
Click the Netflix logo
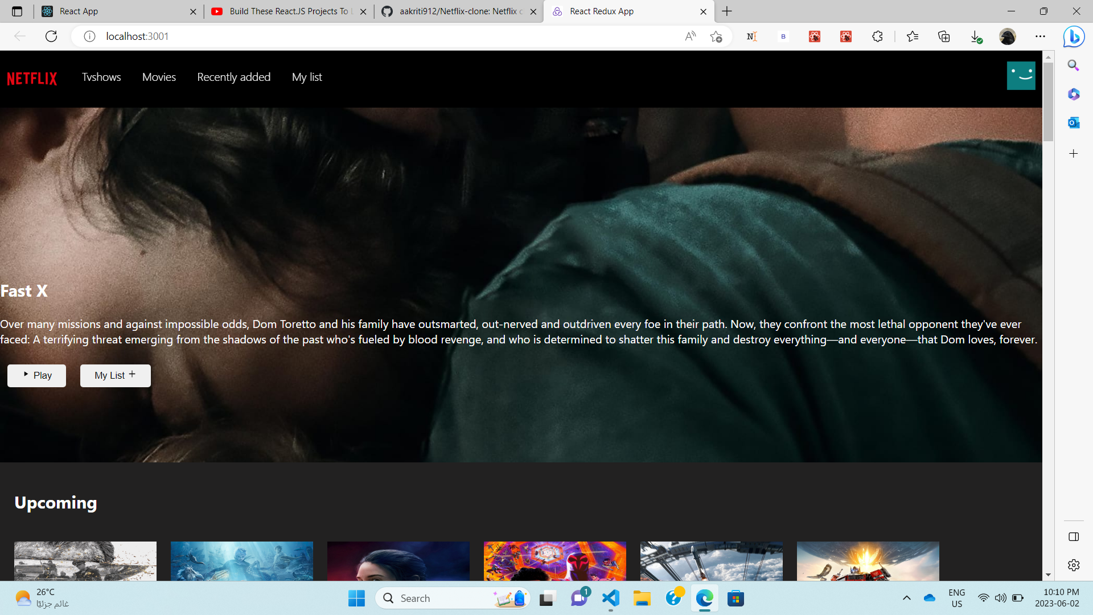pos(32,78)
